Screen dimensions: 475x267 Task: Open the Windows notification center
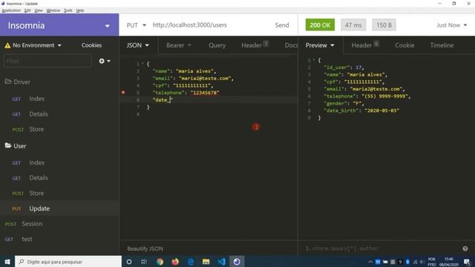click(x=467, y=262)
